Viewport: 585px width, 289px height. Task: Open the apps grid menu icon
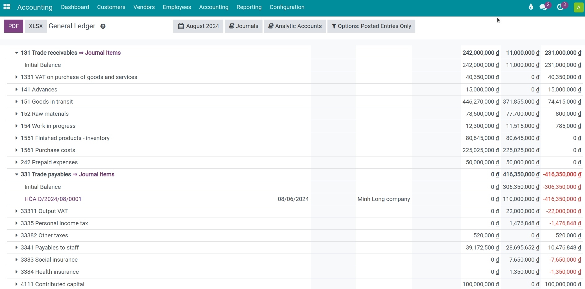[7, 7]
